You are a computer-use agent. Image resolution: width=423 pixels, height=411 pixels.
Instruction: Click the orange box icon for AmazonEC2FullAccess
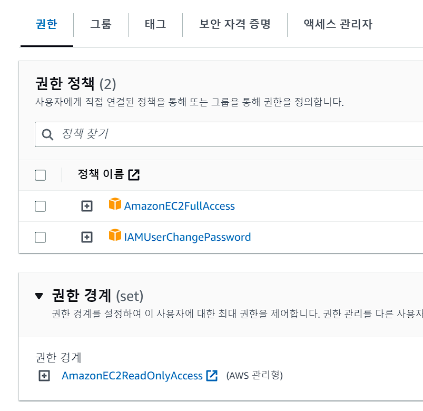pos(115,204)
